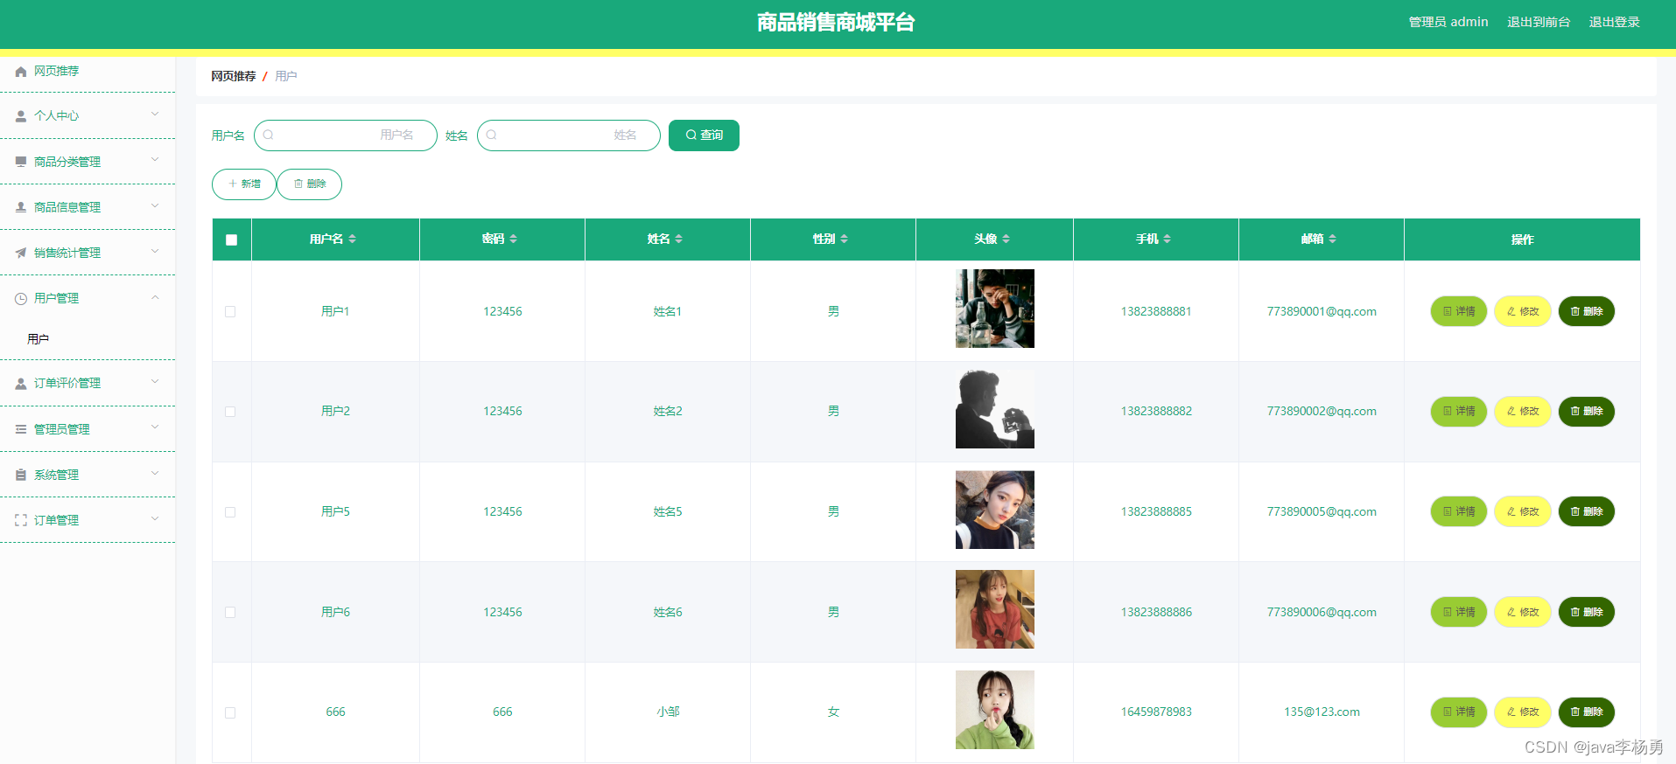The width and height of the screenshot is (1676, 764).
Task: Open avatar thumbnail of 用户2
Action: [x=995, y=409]
